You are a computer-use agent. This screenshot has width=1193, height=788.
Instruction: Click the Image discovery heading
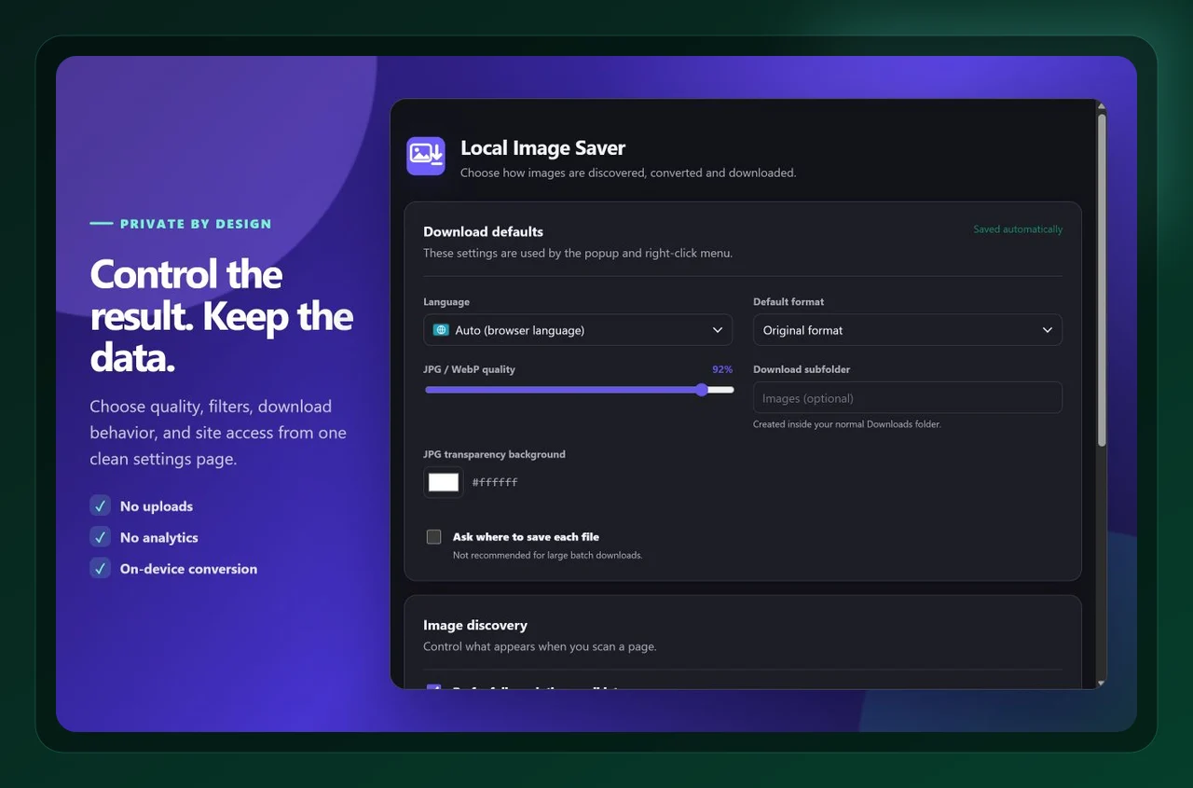475,625
